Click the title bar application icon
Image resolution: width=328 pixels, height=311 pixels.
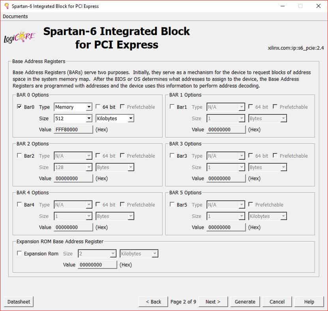pos(6,6)
